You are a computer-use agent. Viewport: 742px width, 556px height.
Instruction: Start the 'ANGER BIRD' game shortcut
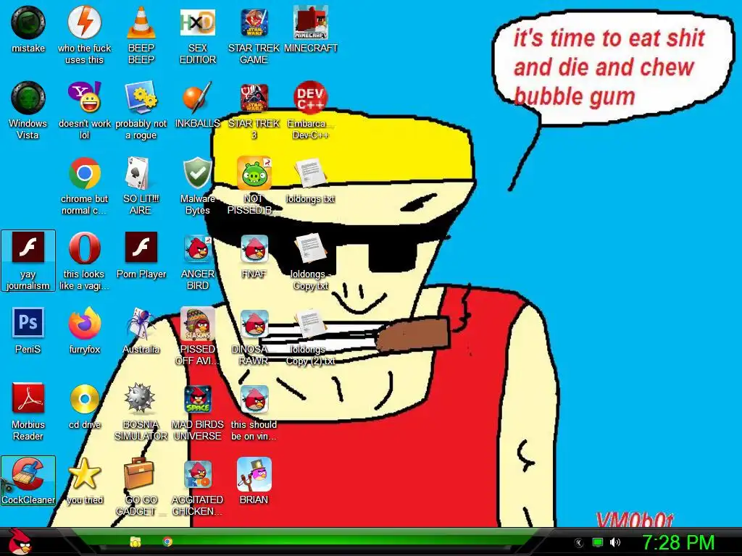(x=198, y=249)
